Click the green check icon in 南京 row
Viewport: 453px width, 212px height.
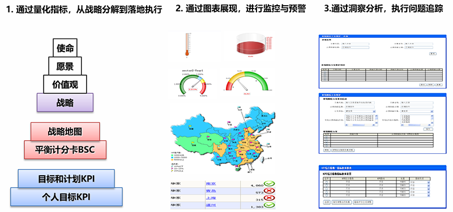[270, 183]
